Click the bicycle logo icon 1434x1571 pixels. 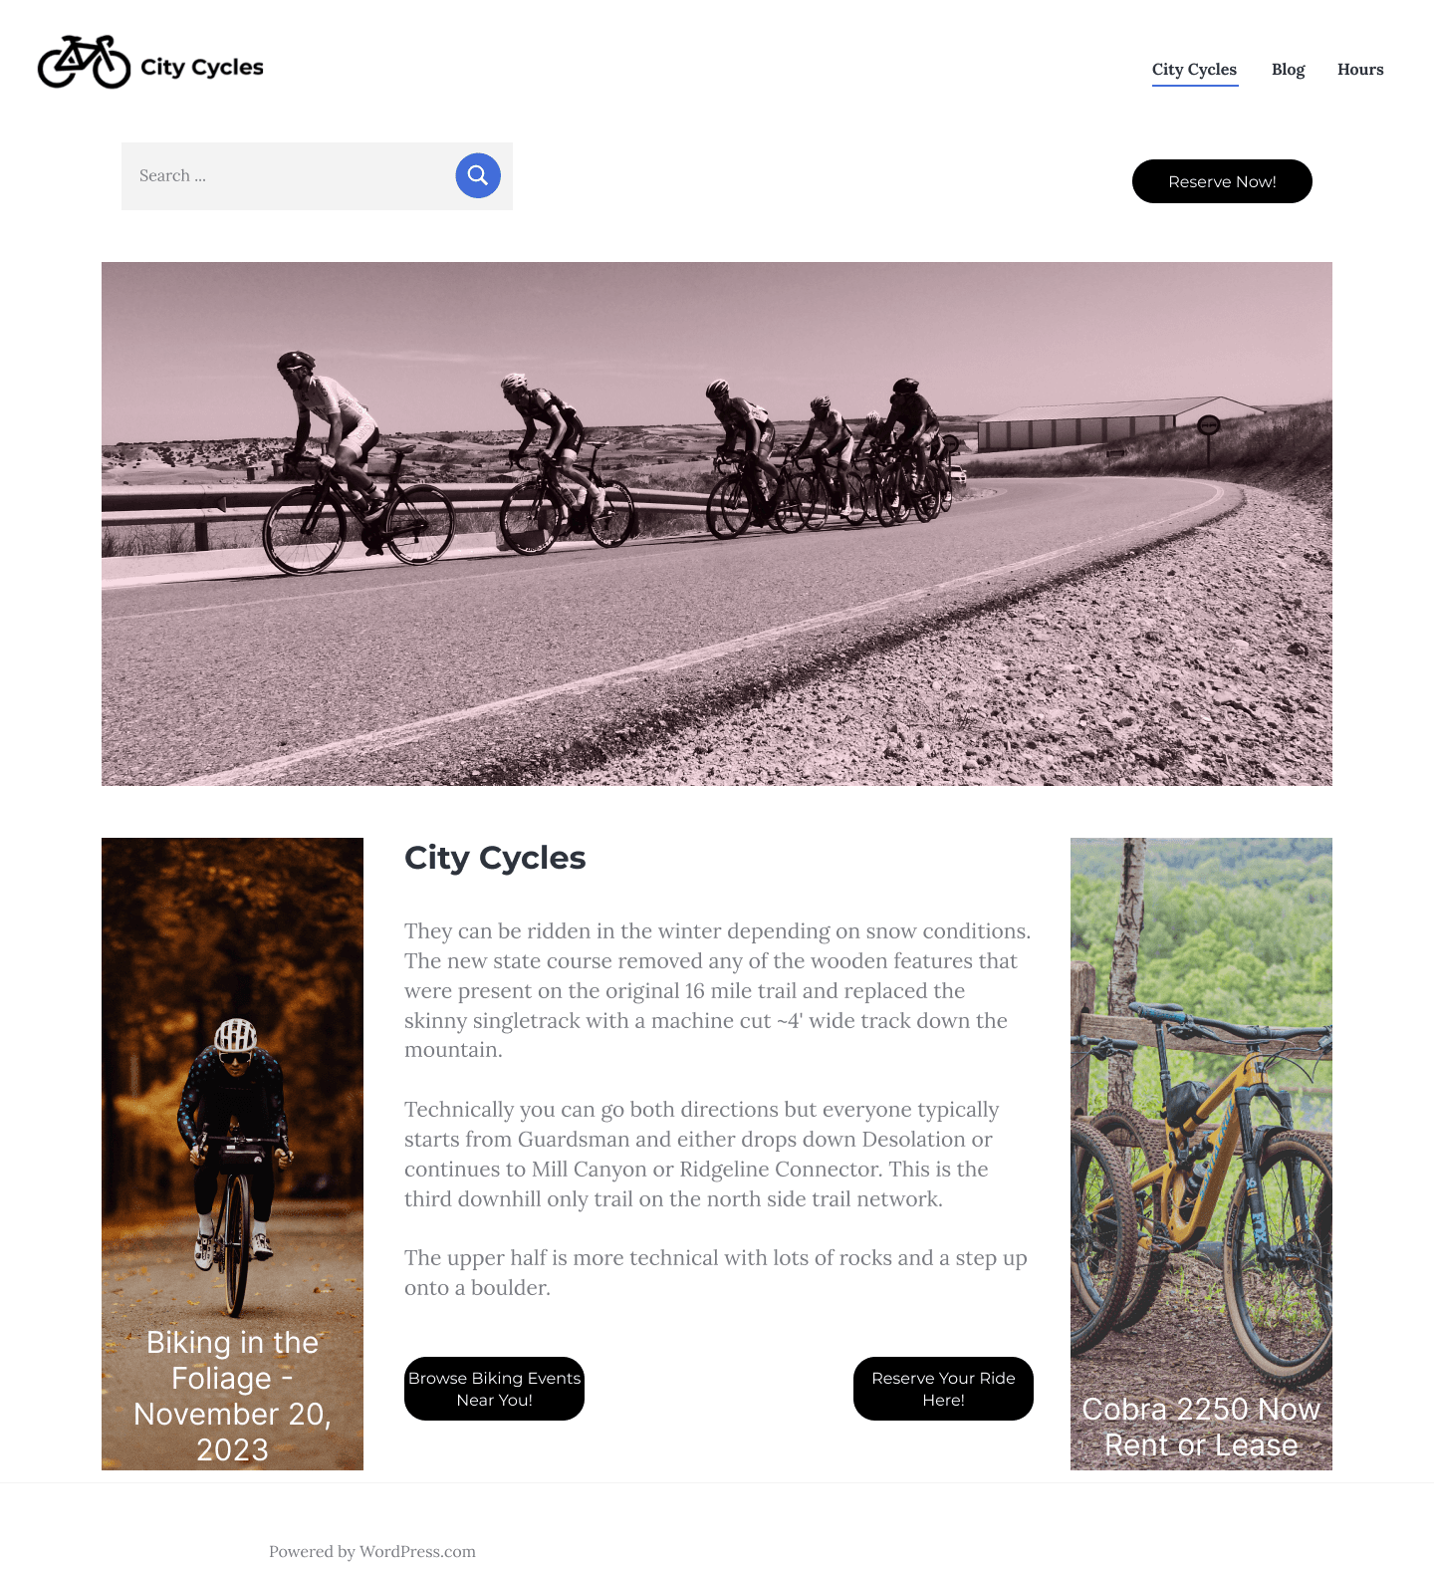(x=84, y=63)
